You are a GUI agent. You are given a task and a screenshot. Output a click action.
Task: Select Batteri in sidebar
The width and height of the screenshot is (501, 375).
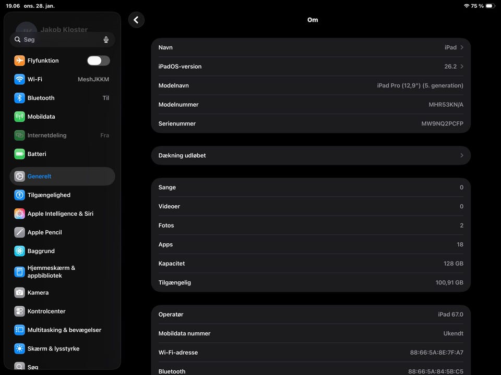point(62,154)
